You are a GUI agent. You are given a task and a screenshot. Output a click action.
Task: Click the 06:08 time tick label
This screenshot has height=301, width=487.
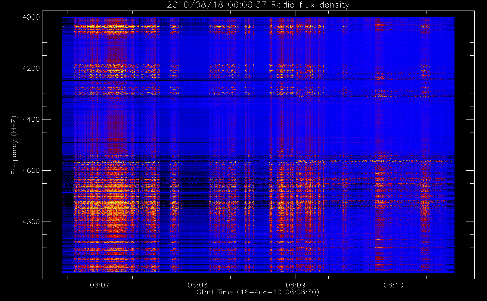[x=198, y=285]
